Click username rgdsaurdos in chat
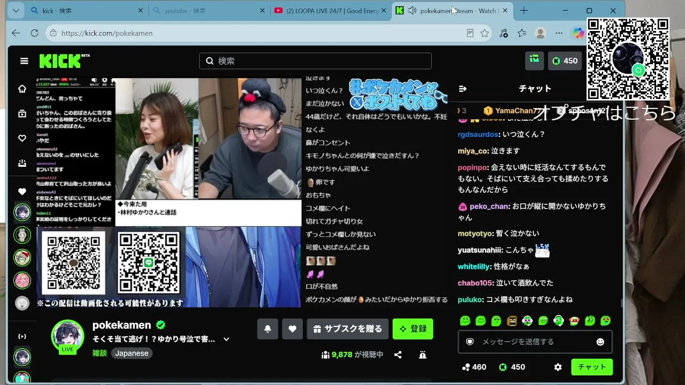 click(478, 135)
